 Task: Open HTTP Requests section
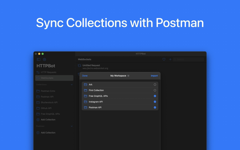(x=49, y=72)
